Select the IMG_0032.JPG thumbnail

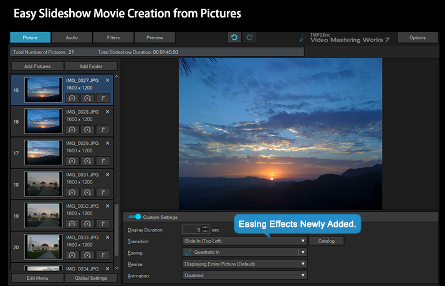coord(44,216)
